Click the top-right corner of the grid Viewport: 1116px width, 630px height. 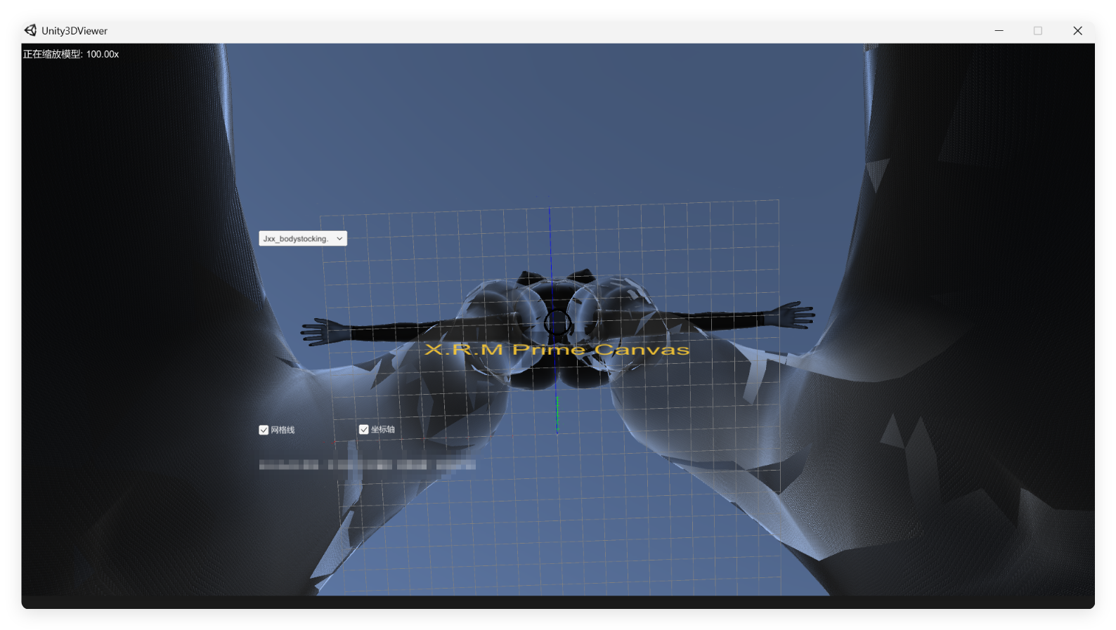pos(778,201)
